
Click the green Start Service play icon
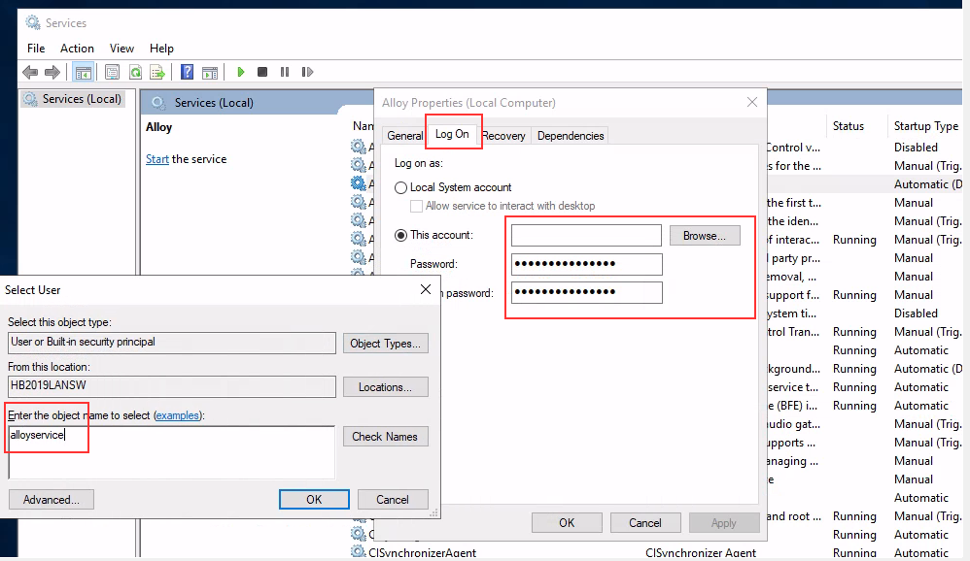pyautogui.click(x=241, y=72)
